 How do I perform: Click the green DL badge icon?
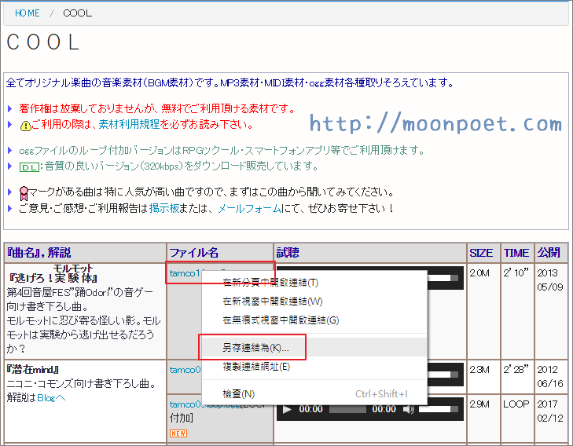point(28,166)
